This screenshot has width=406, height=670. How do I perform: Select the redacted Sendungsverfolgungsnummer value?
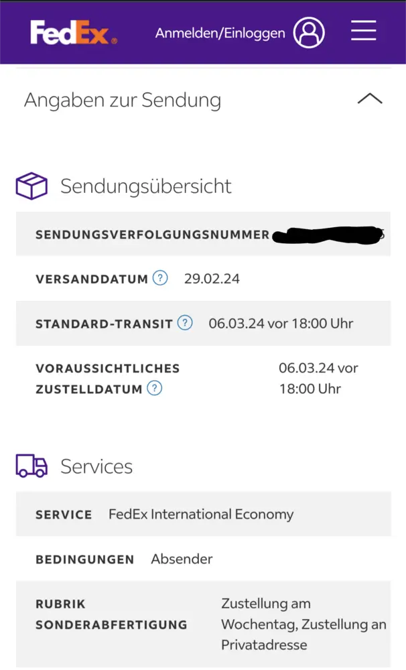coord(328,234)
